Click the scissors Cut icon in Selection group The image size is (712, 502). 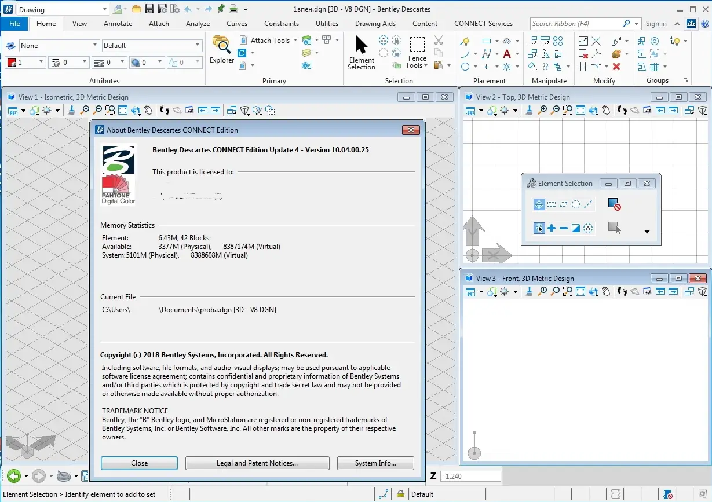pyautogui.click(x=439, y=41)
